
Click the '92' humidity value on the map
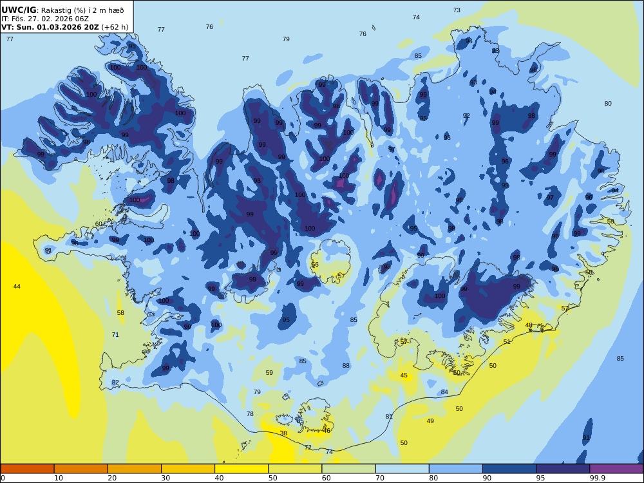coord(466,116)
